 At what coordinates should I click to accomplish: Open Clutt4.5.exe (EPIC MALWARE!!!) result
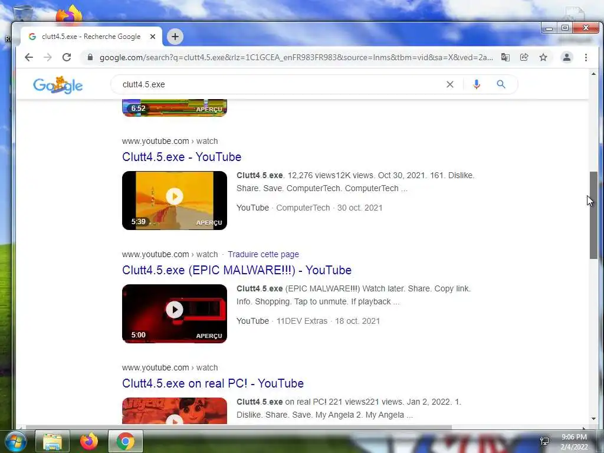(x=237, y=270)
